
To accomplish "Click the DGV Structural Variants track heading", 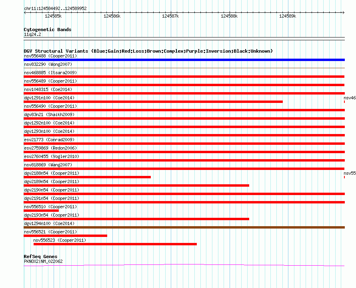I will 148,51.
